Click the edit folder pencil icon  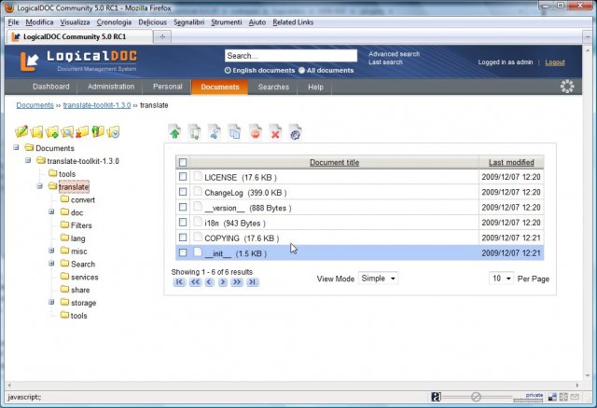[x=21, y=132]
